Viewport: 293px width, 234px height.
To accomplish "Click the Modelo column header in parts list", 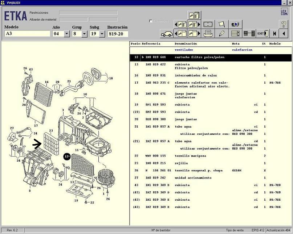I will pyautogui.click(x=275, y=43).
